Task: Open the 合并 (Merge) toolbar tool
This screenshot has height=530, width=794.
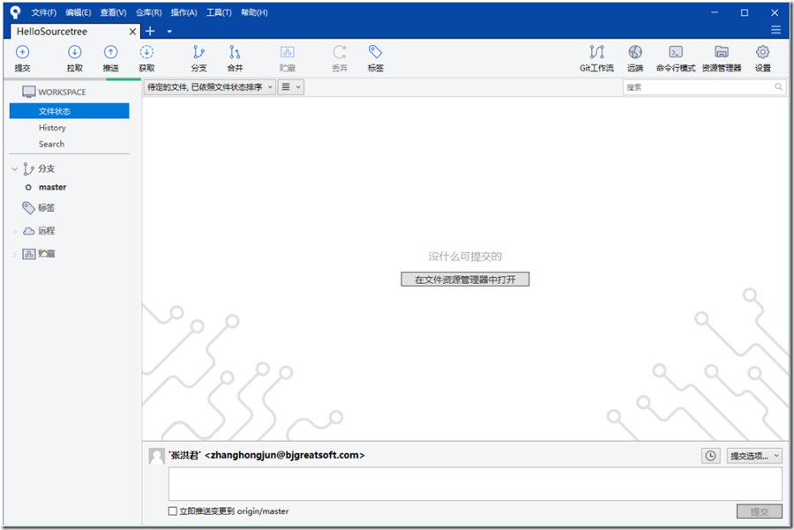Action: 235,58
